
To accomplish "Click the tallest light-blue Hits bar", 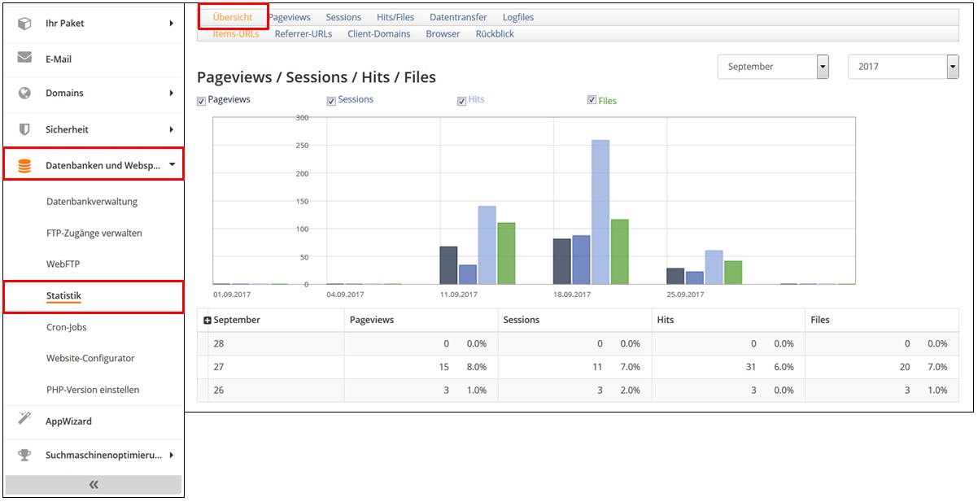I will coord(600,212).
